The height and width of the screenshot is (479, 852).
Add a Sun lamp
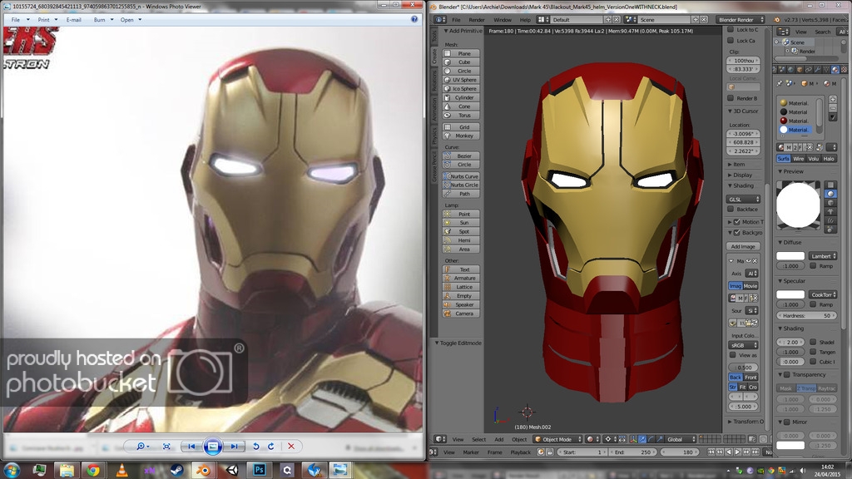(461, 223)
